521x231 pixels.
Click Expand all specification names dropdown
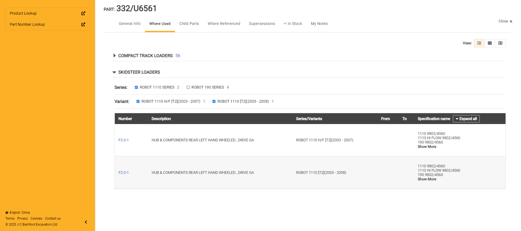(466, 119)
